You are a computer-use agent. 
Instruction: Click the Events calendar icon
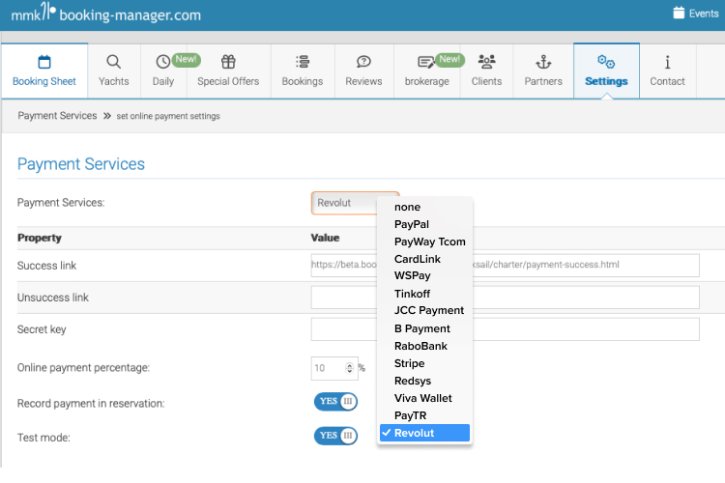click(679, 13)
